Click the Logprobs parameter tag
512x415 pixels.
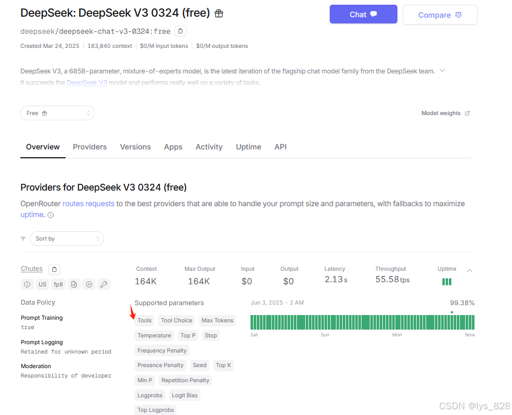(x=150, y=395)
